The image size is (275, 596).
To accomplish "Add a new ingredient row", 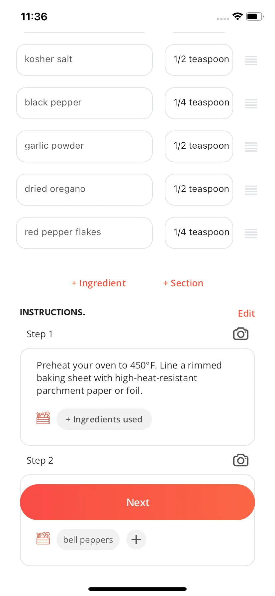I will click(x=99, y=283).
